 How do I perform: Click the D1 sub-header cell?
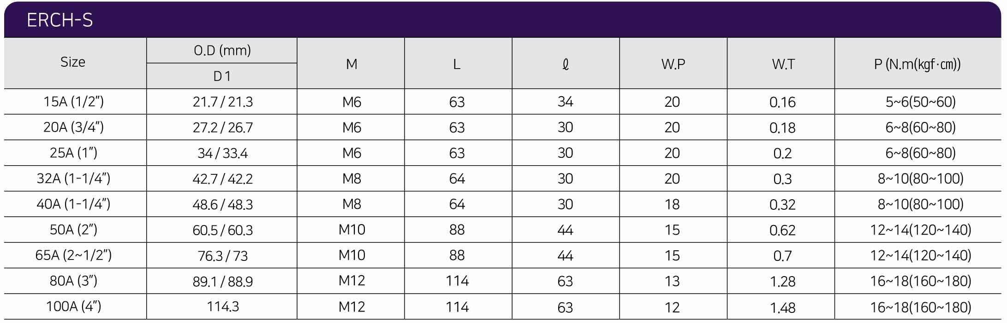222,76
